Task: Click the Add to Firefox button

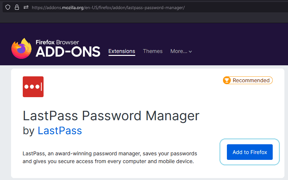Action: (x=250, y=152)
